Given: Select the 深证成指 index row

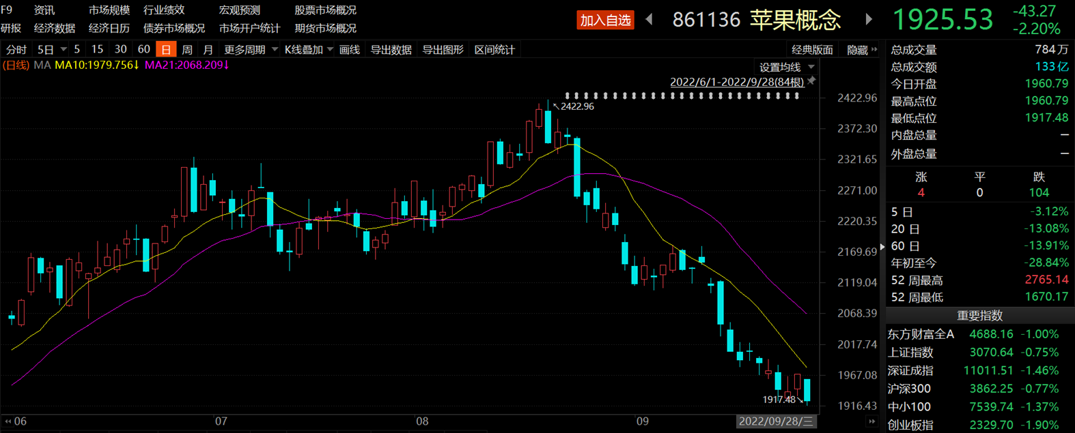Looking at the screenshot, I should point(980,371).
